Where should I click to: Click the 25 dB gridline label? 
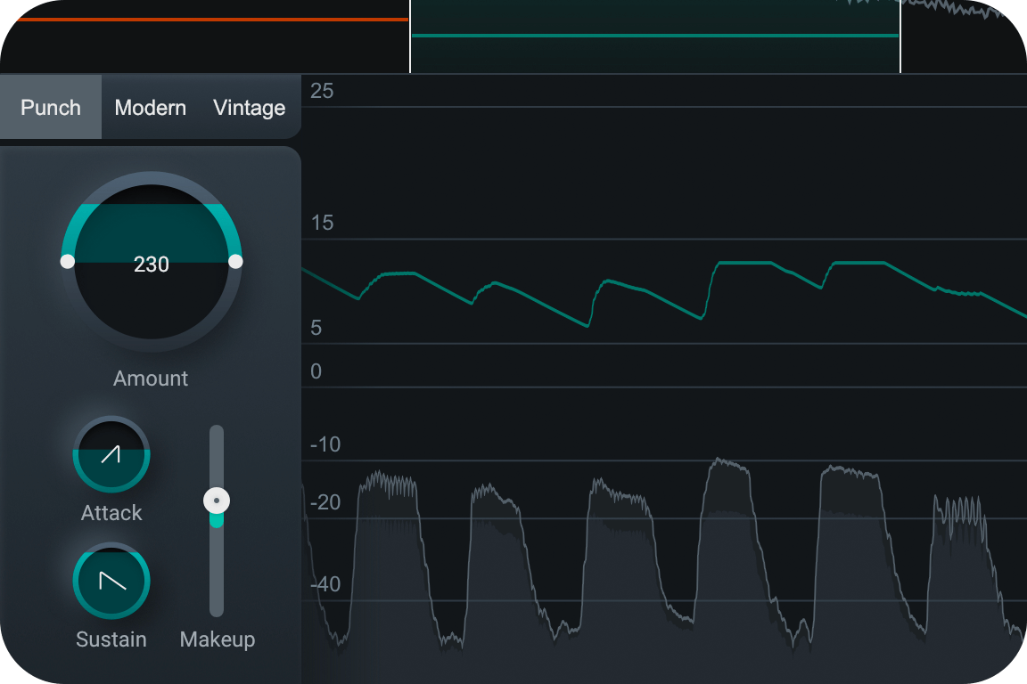point(322,91)
